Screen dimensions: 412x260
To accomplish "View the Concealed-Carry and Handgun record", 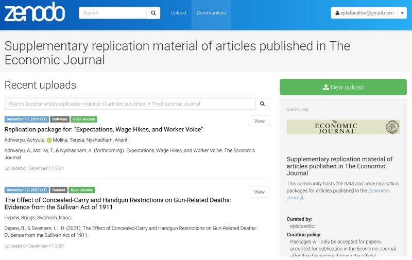I will pos(260,192).
